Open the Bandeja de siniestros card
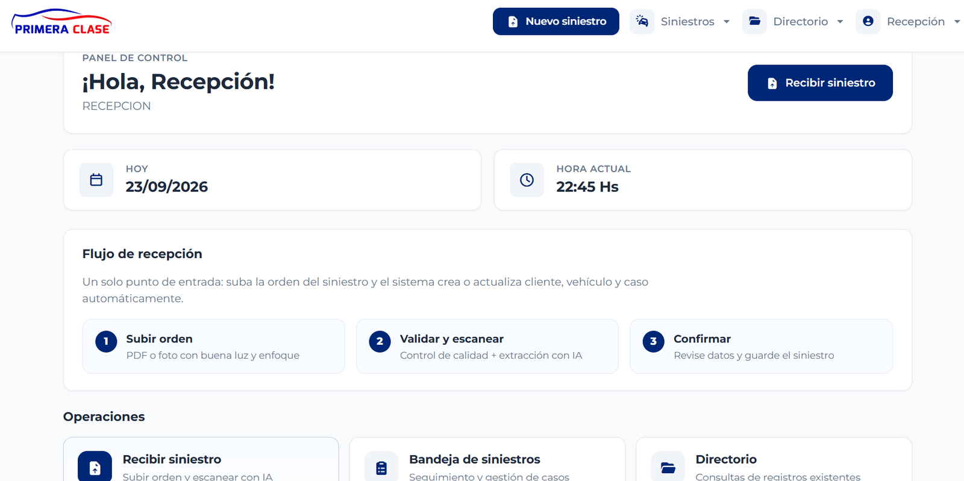964x481 pixels. pyautogui.click(x=487, y=459)
